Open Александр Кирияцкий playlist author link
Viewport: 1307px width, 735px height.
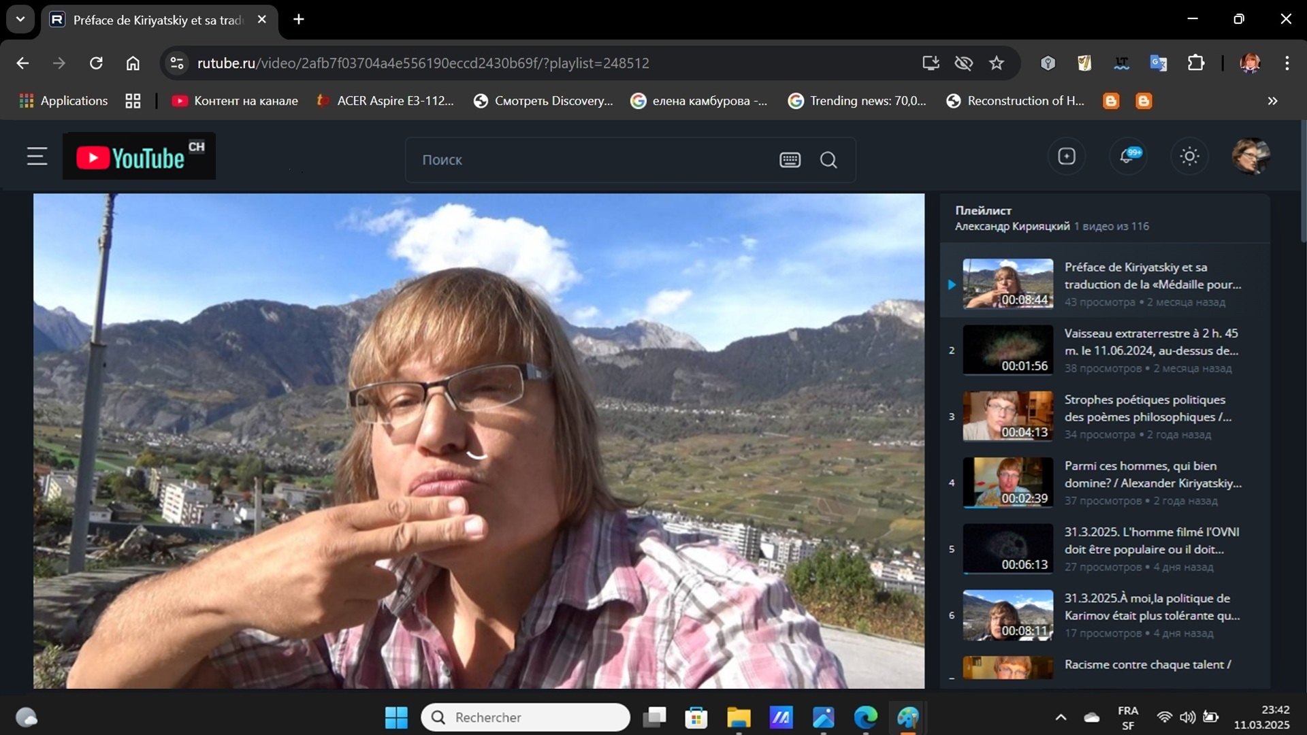[1012, 227]
